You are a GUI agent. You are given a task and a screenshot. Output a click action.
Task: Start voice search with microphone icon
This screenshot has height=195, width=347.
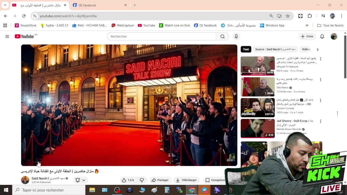[236, 36]
